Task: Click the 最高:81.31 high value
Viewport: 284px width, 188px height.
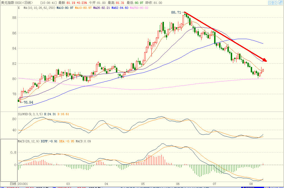Action: (116, 3)
